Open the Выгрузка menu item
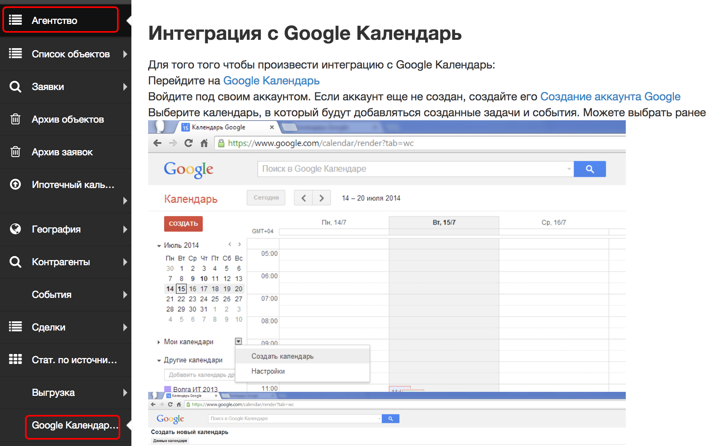Screen dimensions: 707x446 [x=53, y=392]
